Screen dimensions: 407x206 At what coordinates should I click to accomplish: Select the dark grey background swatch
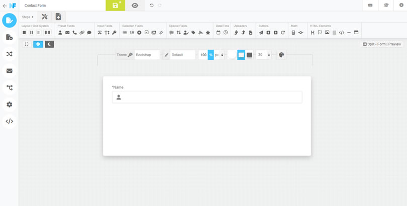click(x=249, y=55)
